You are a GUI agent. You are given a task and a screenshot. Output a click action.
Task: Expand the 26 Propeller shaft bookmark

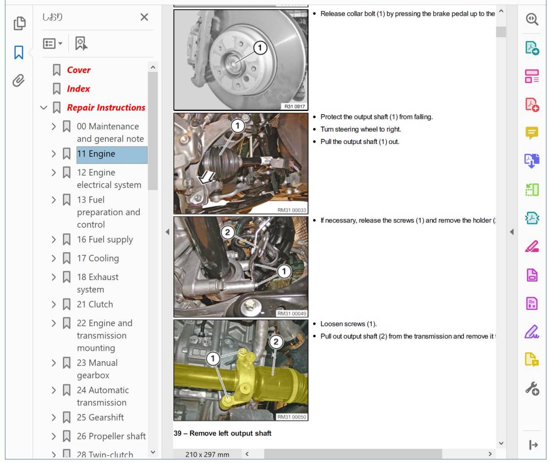pos(54,436)
